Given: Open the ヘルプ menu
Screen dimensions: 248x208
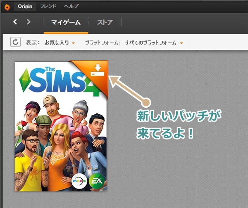Looking at the screenshot, I should (x=72, y=6).
